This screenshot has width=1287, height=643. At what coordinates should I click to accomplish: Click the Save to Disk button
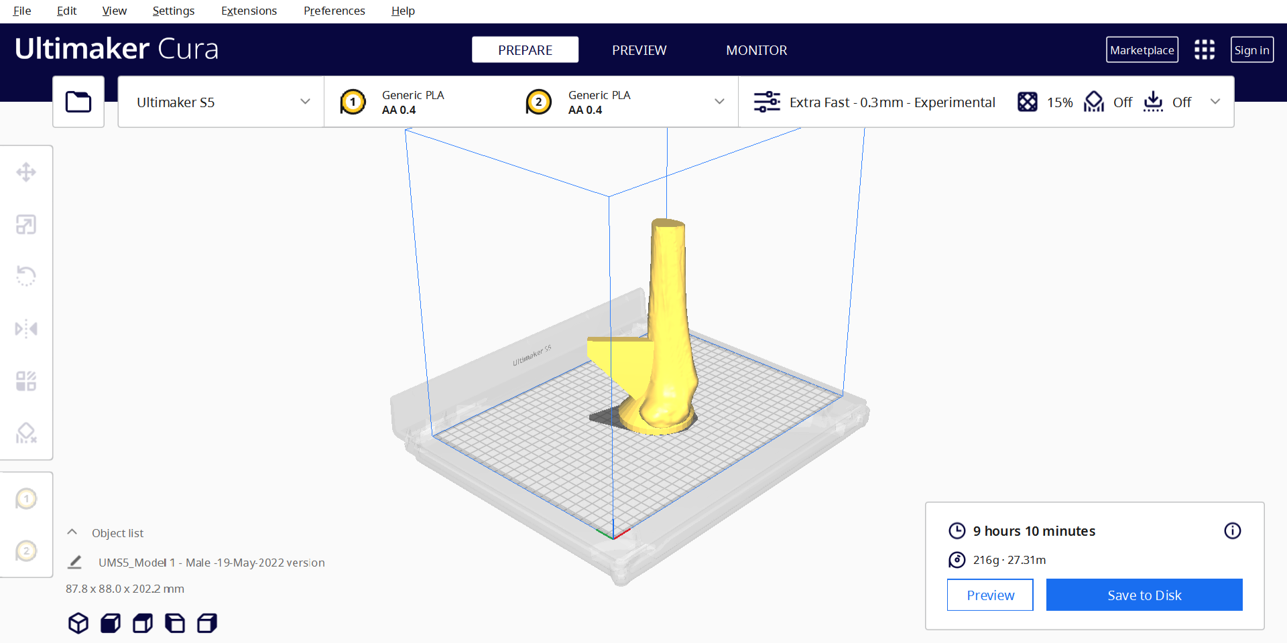pos(1144,595)
